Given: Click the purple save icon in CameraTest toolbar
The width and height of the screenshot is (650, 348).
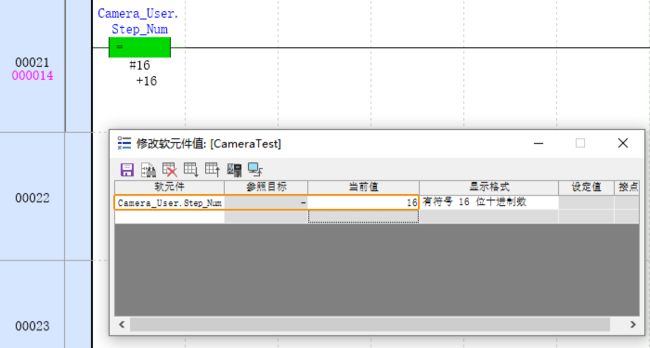Looking at the screenshot, I should 127,170.
